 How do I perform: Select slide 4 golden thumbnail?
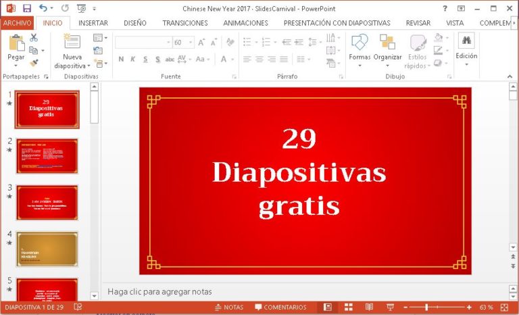[x=47, y=249]
